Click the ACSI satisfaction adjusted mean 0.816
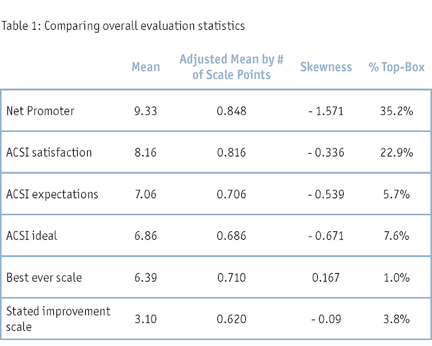 (231, 152)
